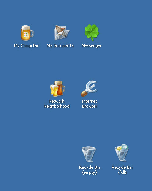This screenshot has height=191, width=152.
Task: Click the "Network Neighborhood" label text
Action: point(57,104)
